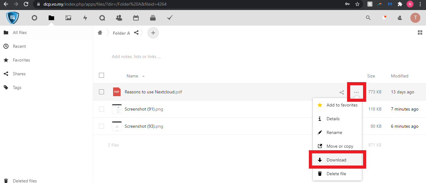Check the select-all files checkbox in header

[101, 75]
